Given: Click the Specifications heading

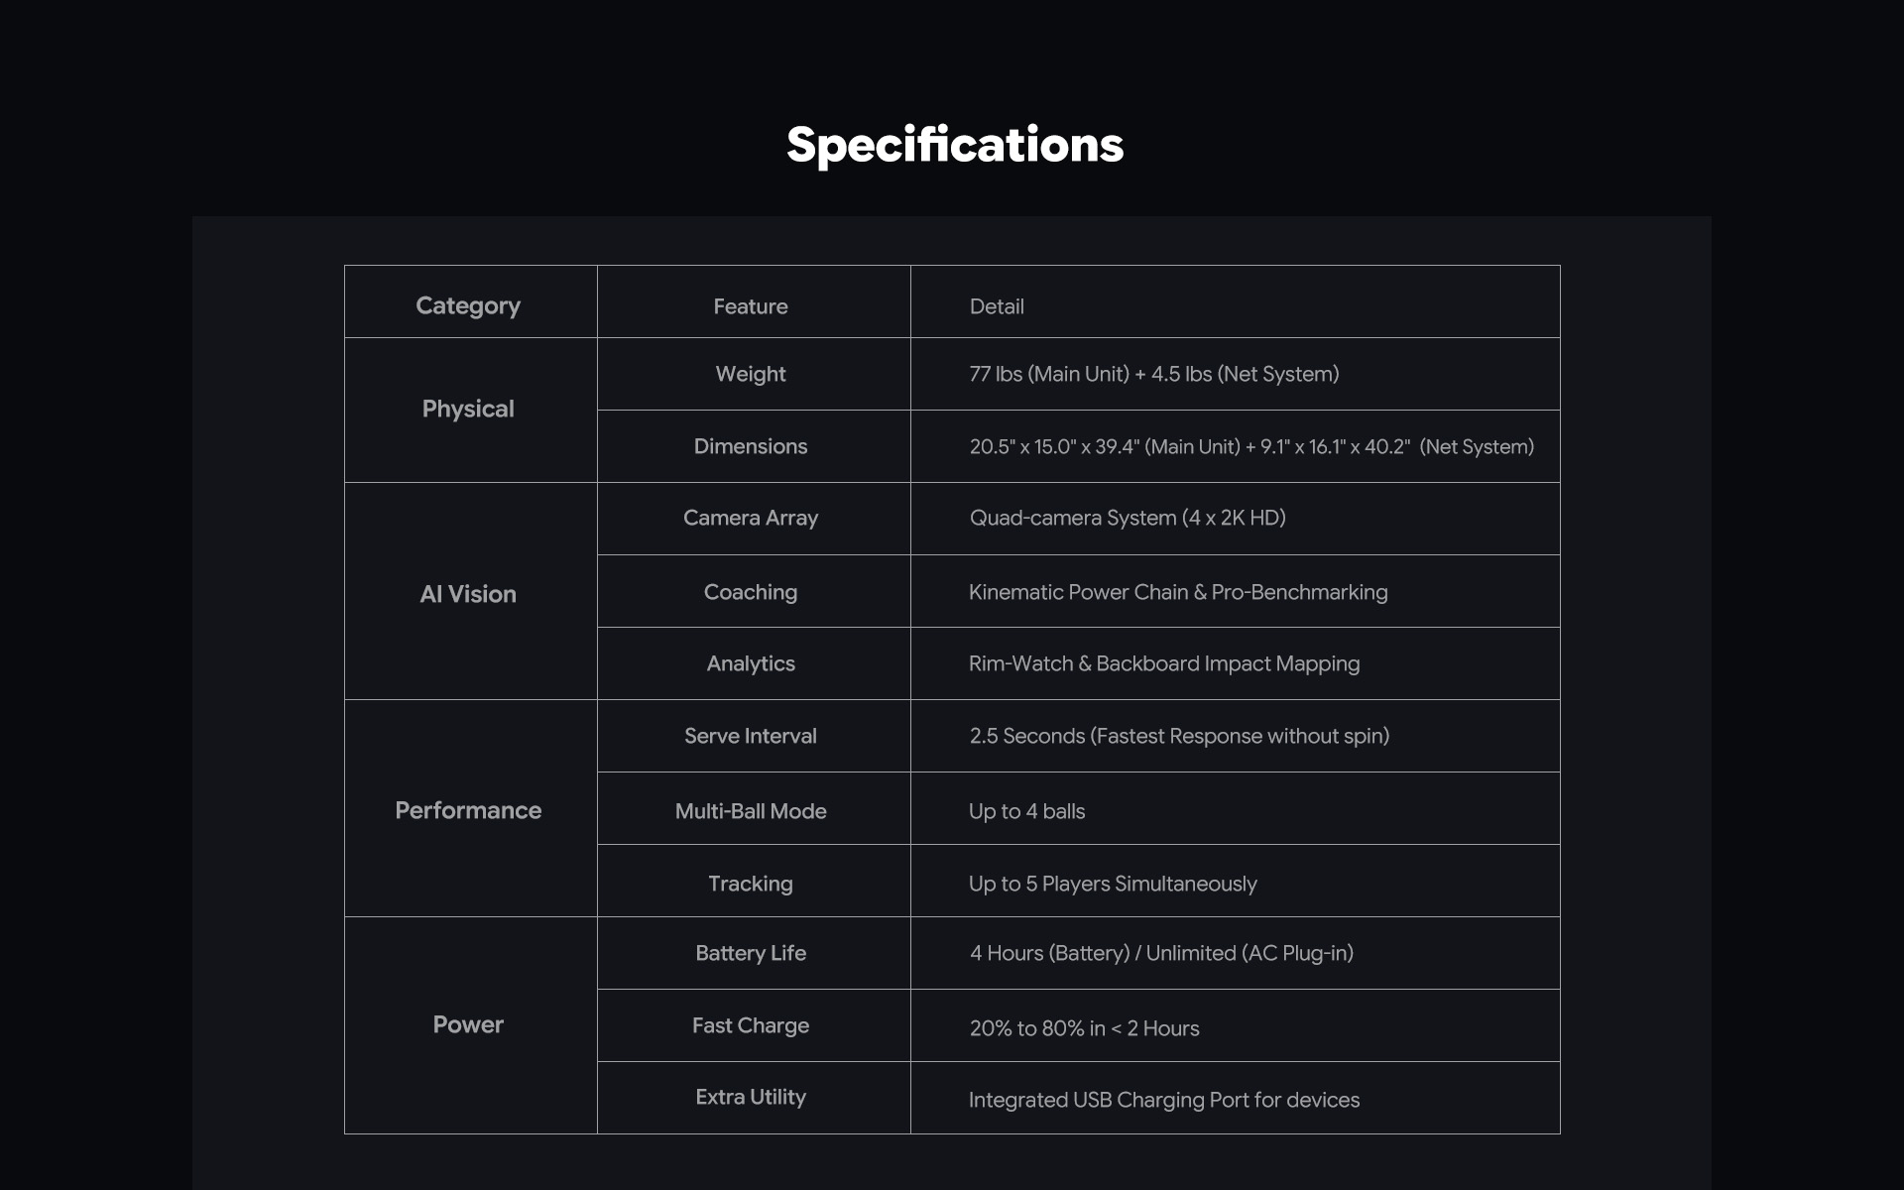Looking at the screenshot, I should click(954, 146).
